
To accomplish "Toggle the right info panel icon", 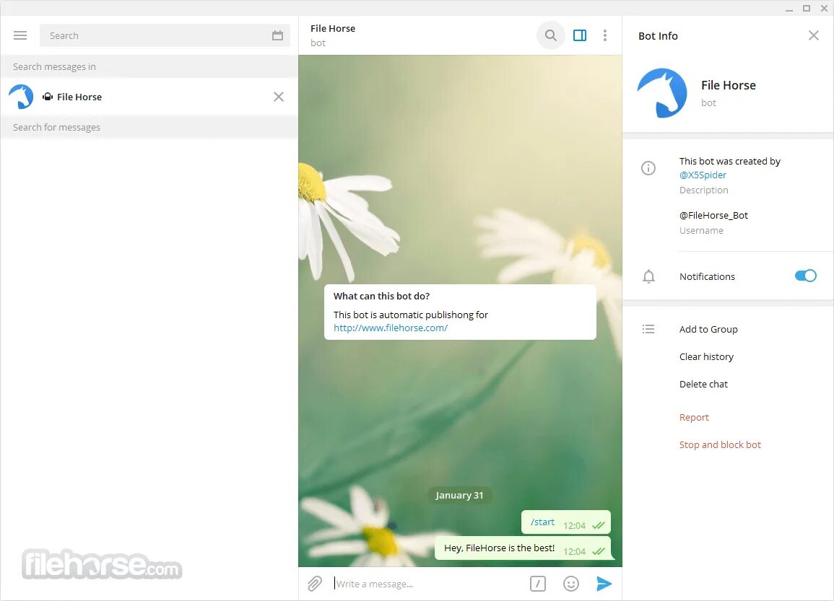I will click(x=580, y=35).
